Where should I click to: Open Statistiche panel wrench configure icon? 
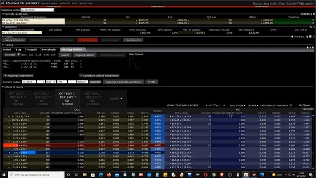click(x=311, y=27)
